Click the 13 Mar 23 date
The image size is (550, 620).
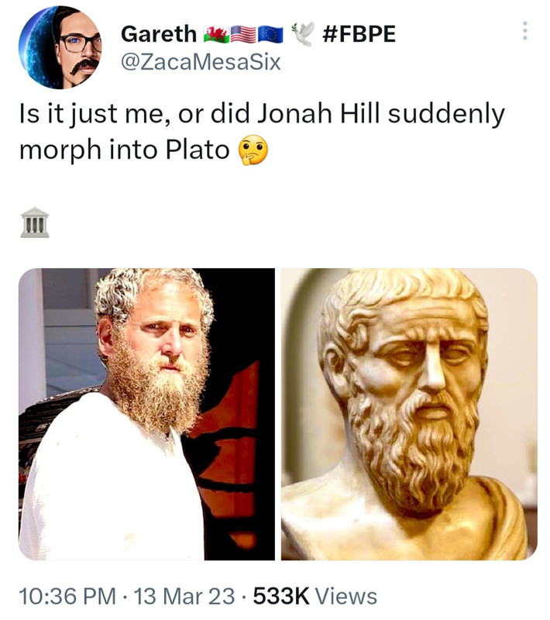(184, 596)
